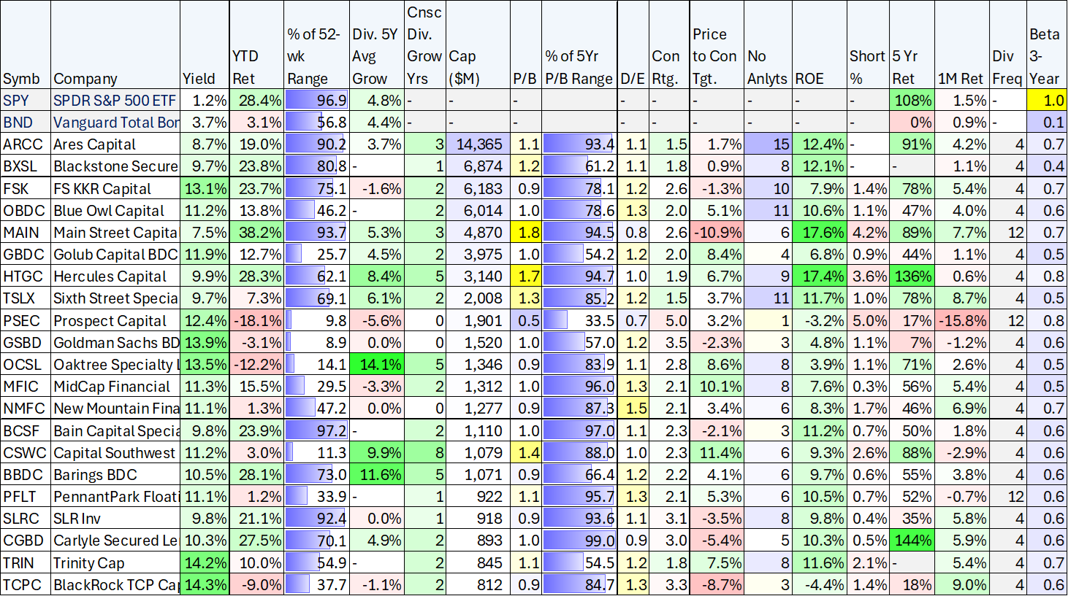
Task: Select the SPY 52-week range bar 96.9
Action: (x=317, y=100)
